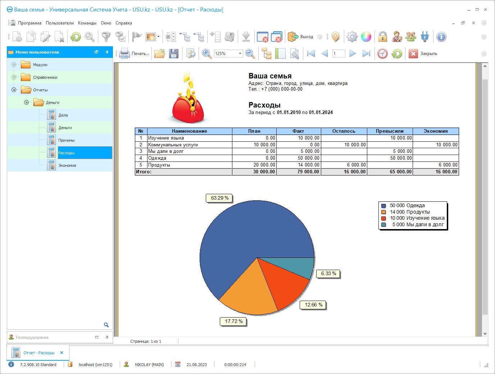Click the color wheel theme icon
The width and height of the screenshot is (495, 374).
tap(366, 37)
